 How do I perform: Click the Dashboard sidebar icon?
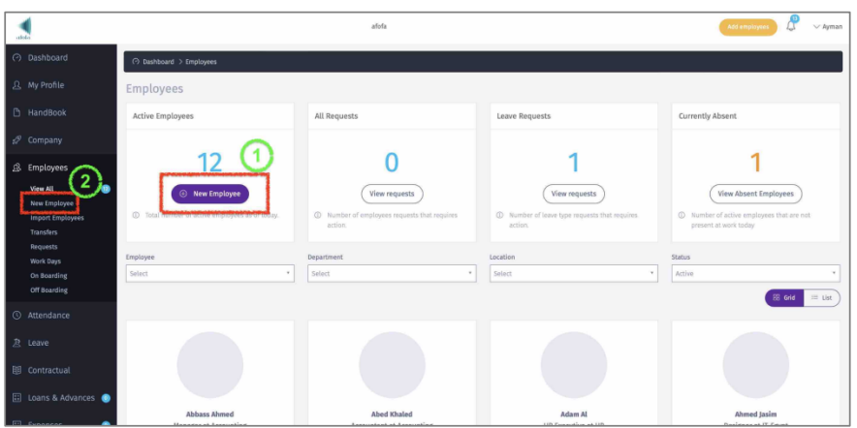pyautogui.click(x=16, y=58)
